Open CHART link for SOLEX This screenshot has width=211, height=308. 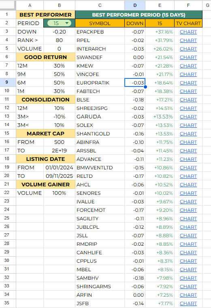[188, 125]
